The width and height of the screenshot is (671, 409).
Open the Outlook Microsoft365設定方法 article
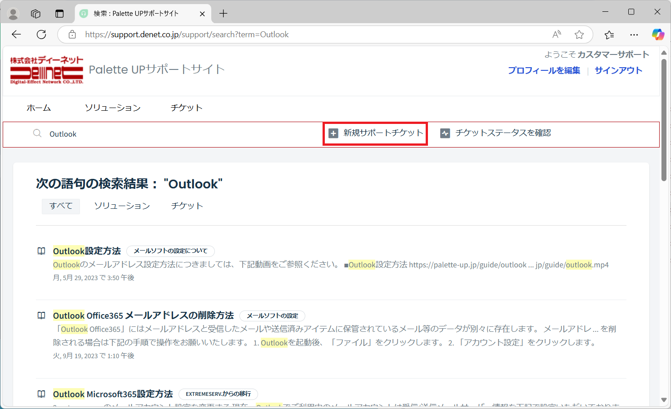113,394
